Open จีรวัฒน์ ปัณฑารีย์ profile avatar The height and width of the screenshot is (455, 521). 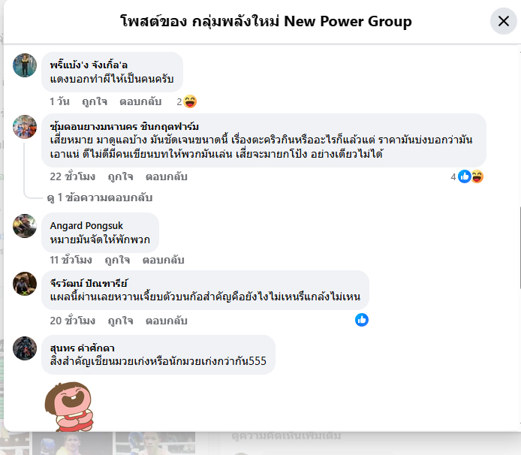point(25,284)
